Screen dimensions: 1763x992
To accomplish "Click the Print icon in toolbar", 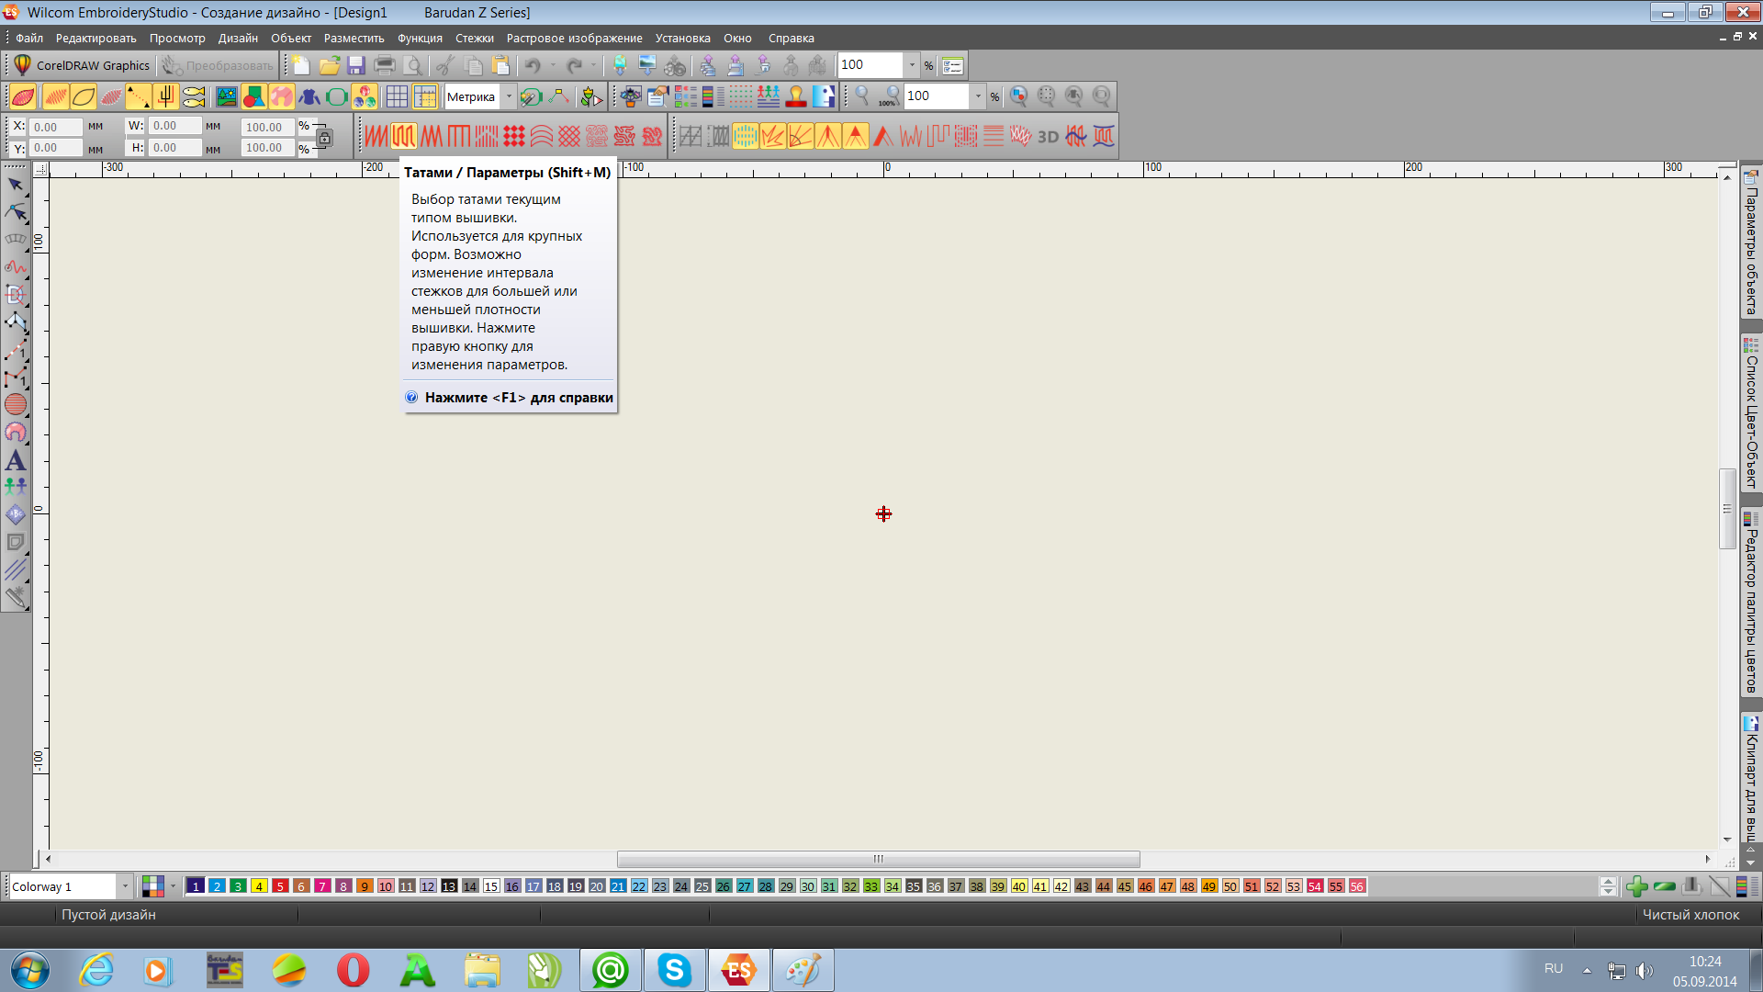I will coord(385,65).
